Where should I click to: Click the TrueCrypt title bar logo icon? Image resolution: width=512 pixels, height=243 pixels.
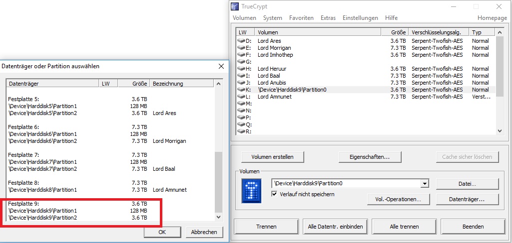tap(235, 6)
